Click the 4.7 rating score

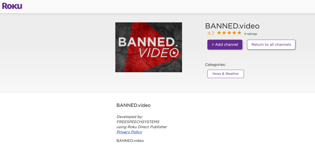click(x=211, y=33)
